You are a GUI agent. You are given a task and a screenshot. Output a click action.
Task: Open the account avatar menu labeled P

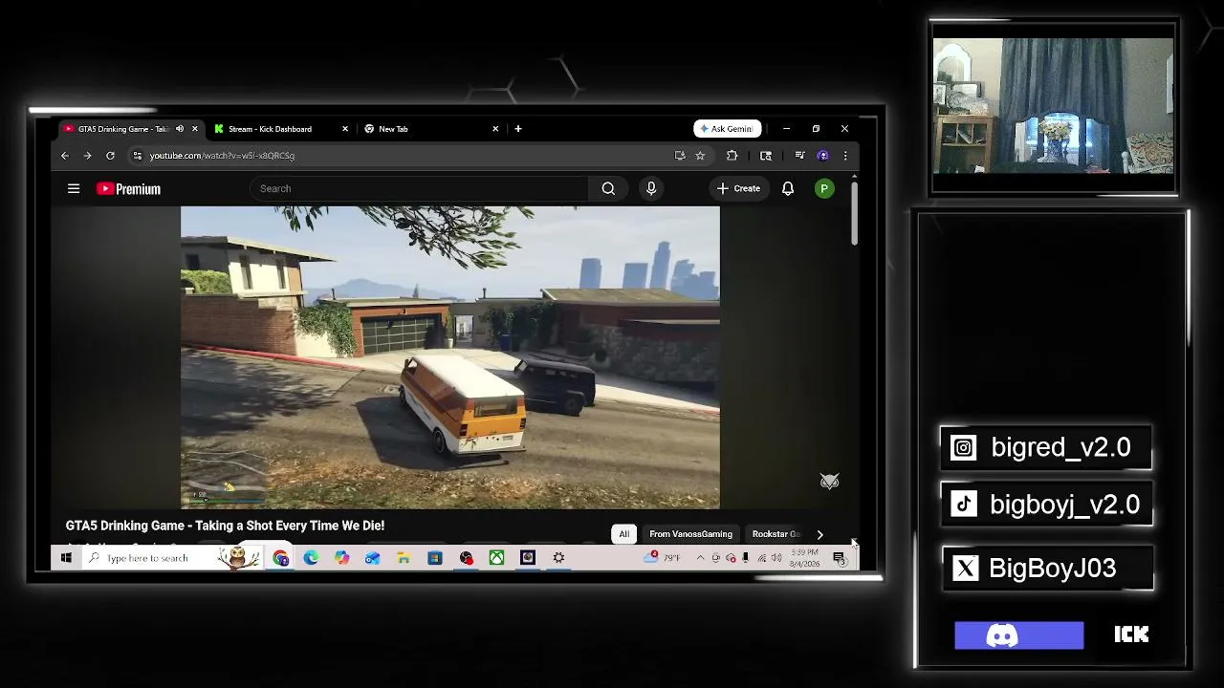coord(824,188)
